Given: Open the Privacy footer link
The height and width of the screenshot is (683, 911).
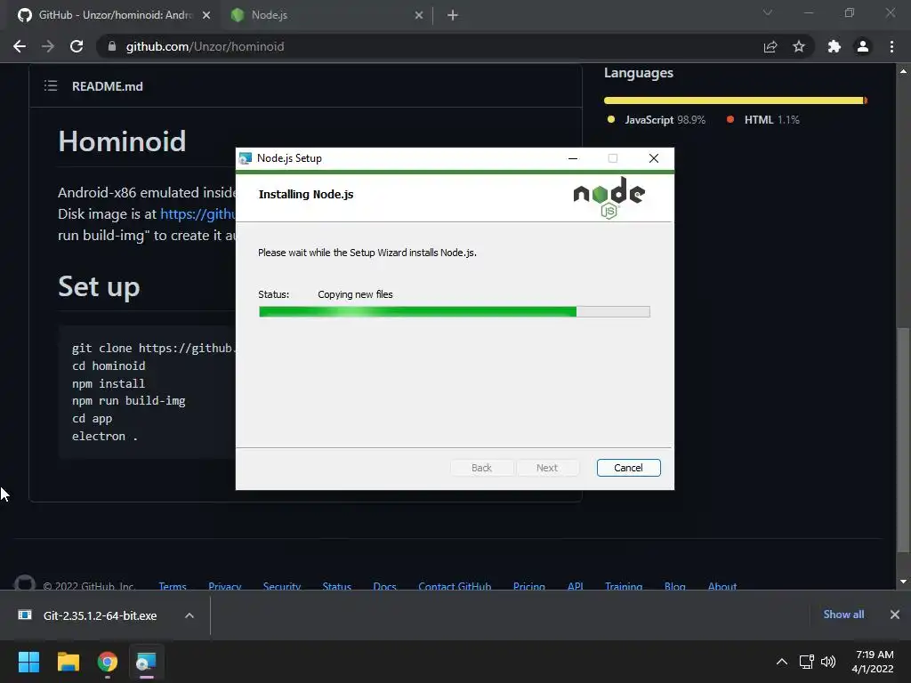Looking at the screenshot, I should (225, 585).
